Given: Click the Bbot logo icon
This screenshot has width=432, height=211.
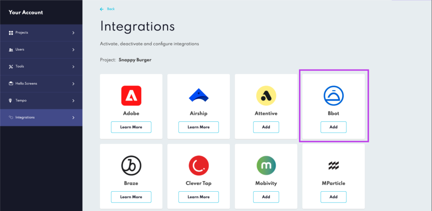Looking at the screenshot, I should pyautogui.click(x=333, y=96).
